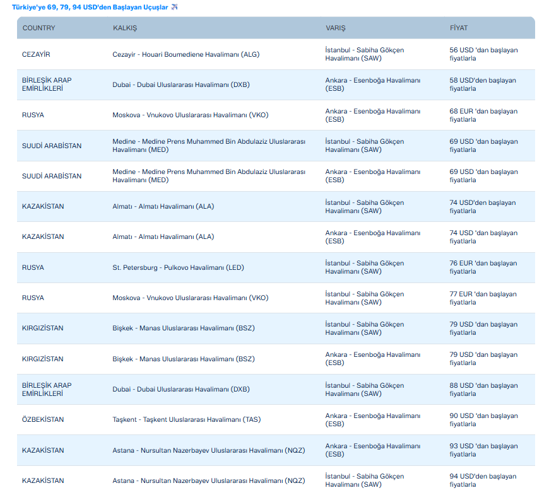The height and width of the screenshot is (500, 549).
Task: Click KAZAKİSTAN in the 93 USD row
Action: [x=43, y=450]
